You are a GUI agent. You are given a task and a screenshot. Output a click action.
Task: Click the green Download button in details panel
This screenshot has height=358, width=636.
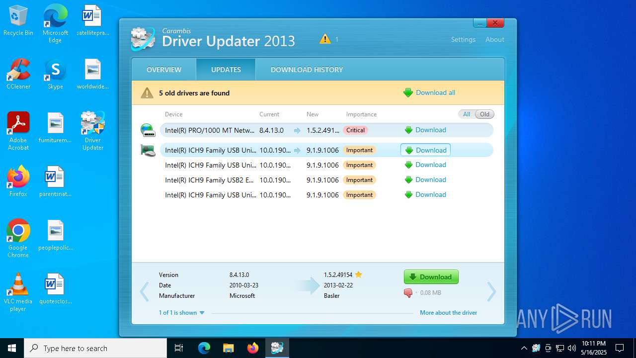tap(431, 277)
